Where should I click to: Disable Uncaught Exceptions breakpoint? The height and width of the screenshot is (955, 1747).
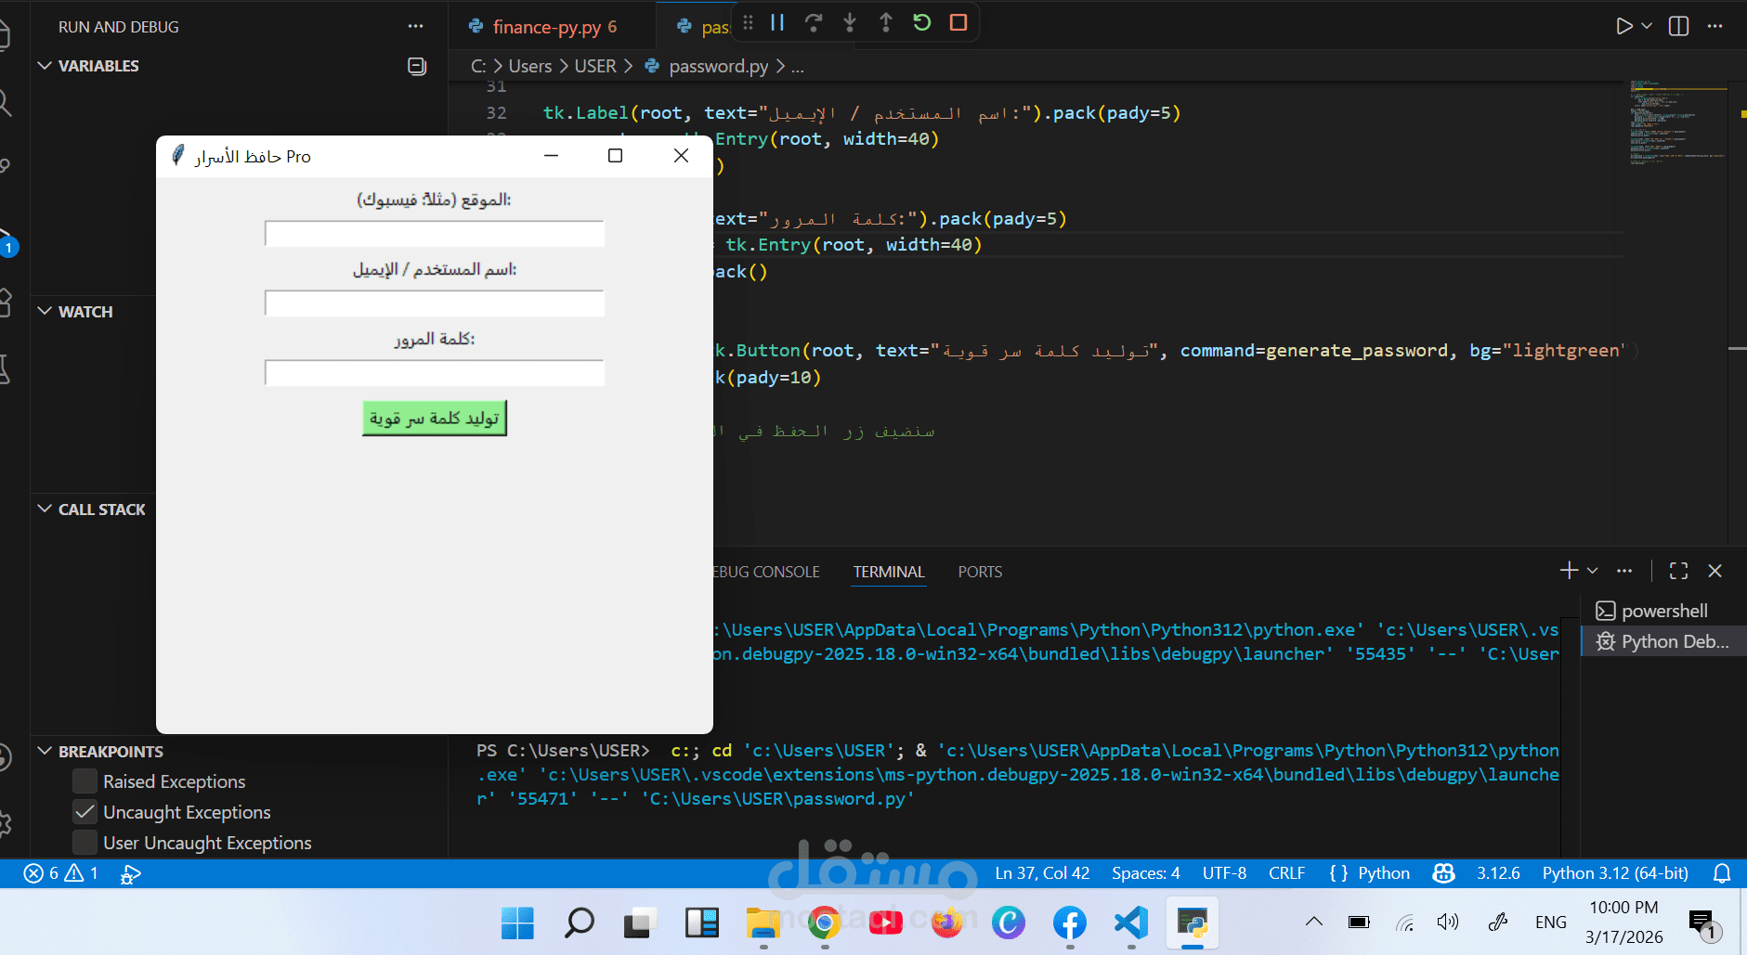85,812
